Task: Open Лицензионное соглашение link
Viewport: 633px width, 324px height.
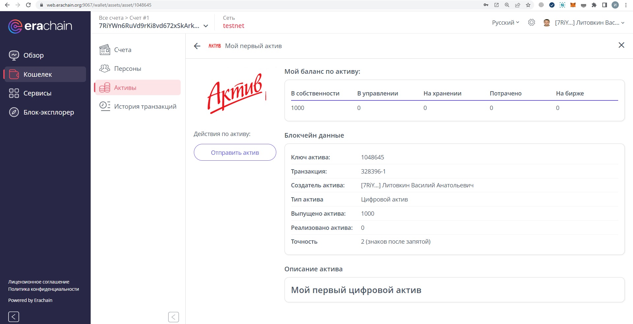Action: (39, 282)
